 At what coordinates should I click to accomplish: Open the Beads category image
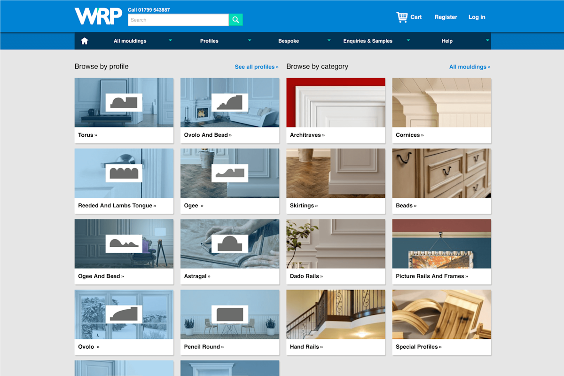tap(442, 173)
